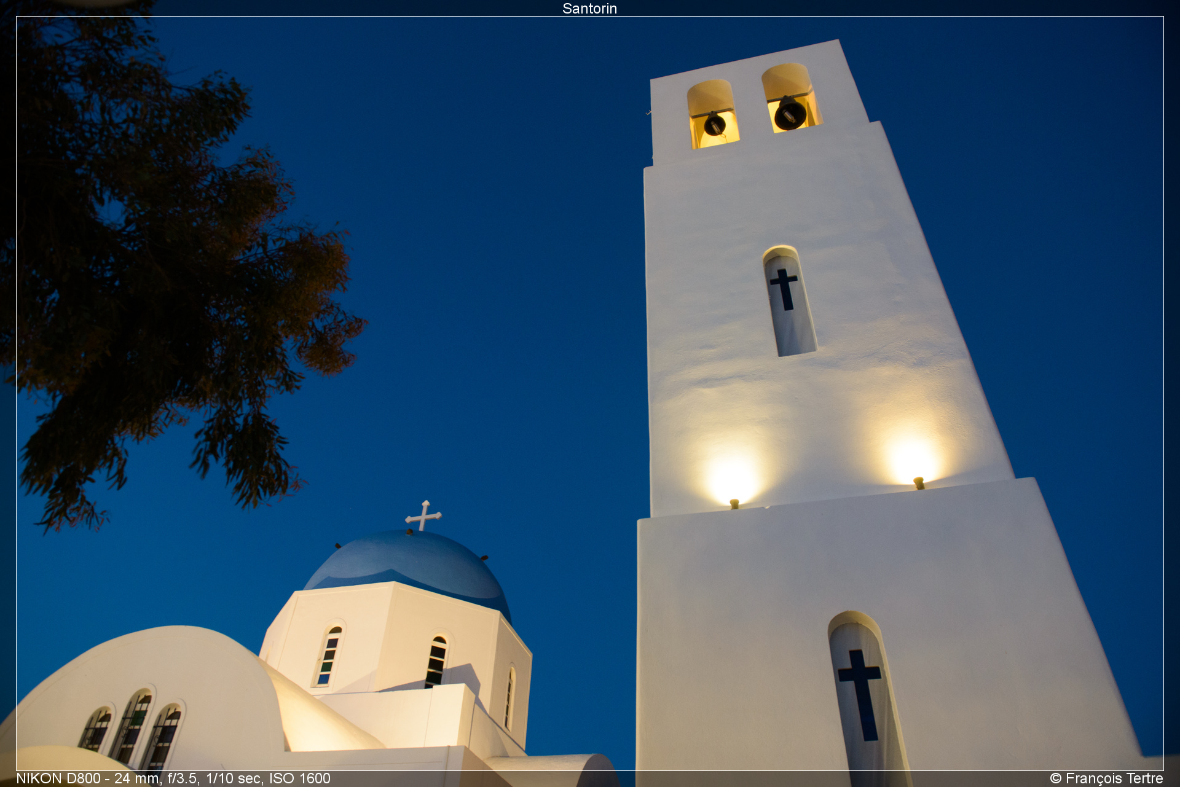This screenshot has height=787, width=1180.
Task: Click the "Santorin" title text
Action: coord(589,9)
